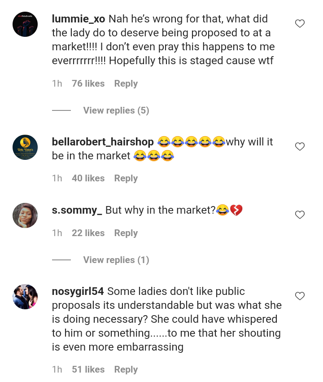The image size is (323, 382).
Task: Open the s.sommy_ username link
Action: (x=77, y=210)
